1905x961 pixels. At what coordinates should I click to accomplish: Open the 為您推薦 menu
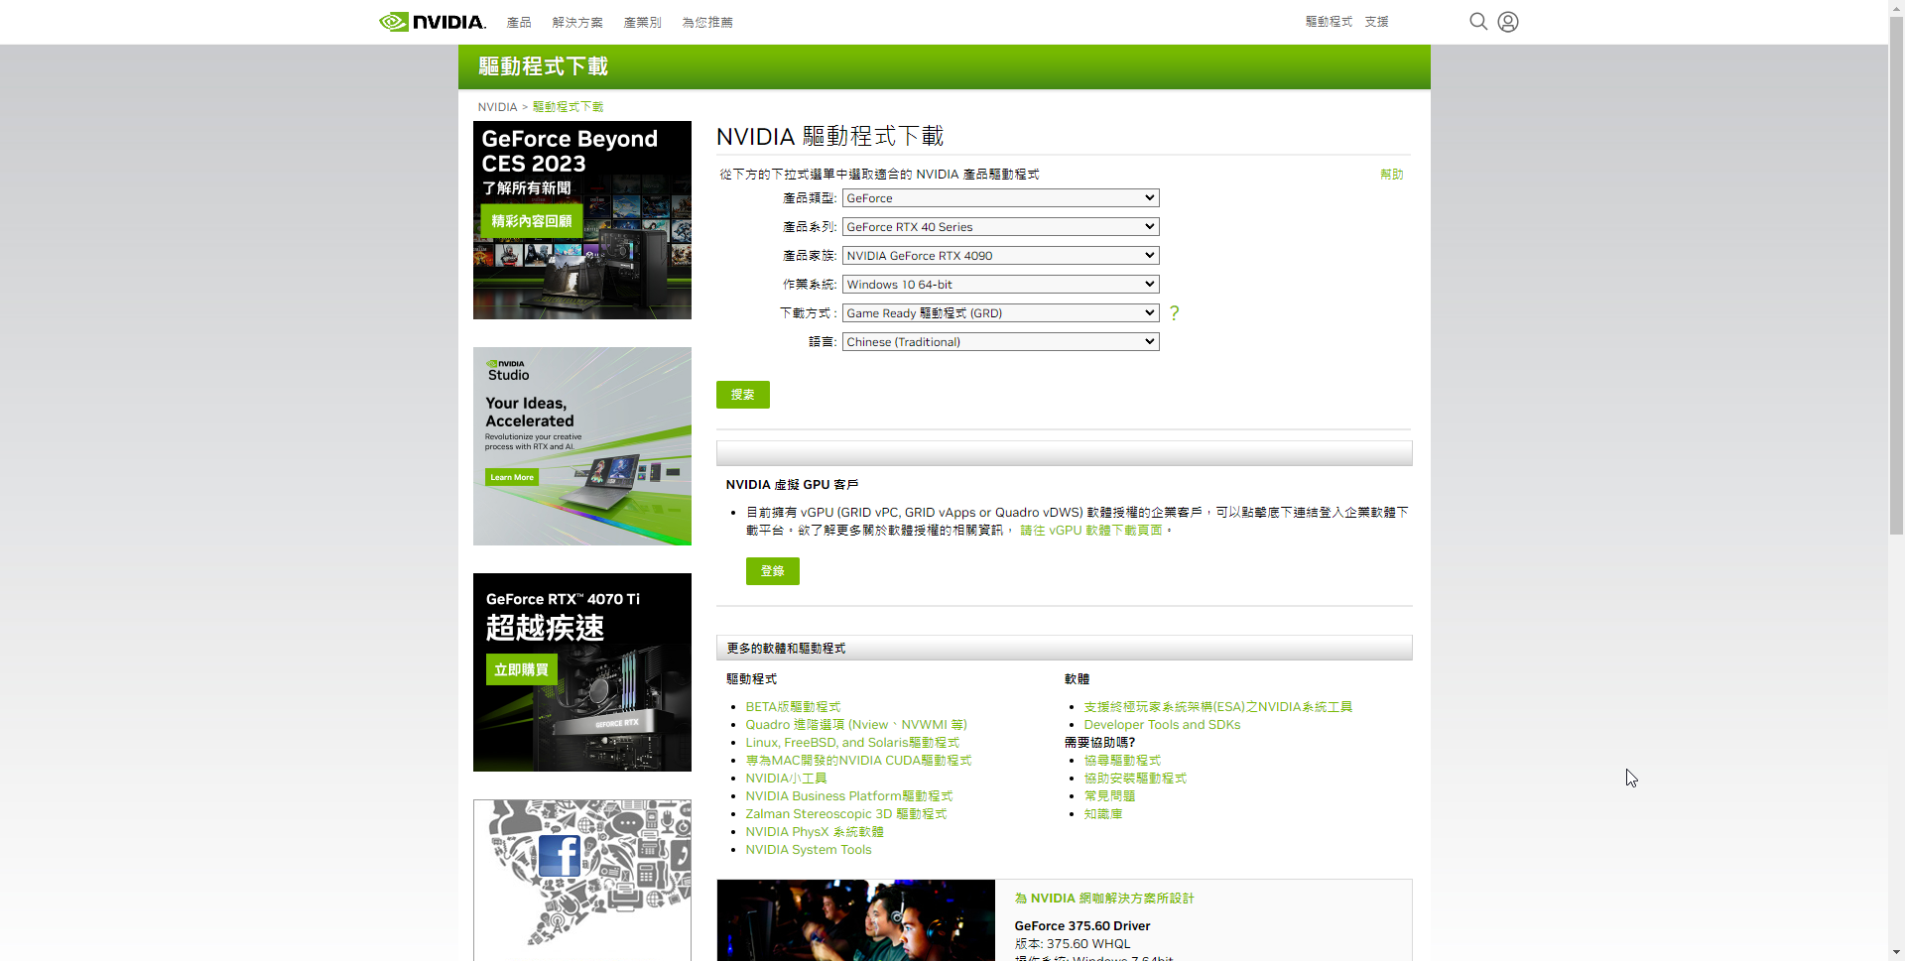[x=707, y=22]
